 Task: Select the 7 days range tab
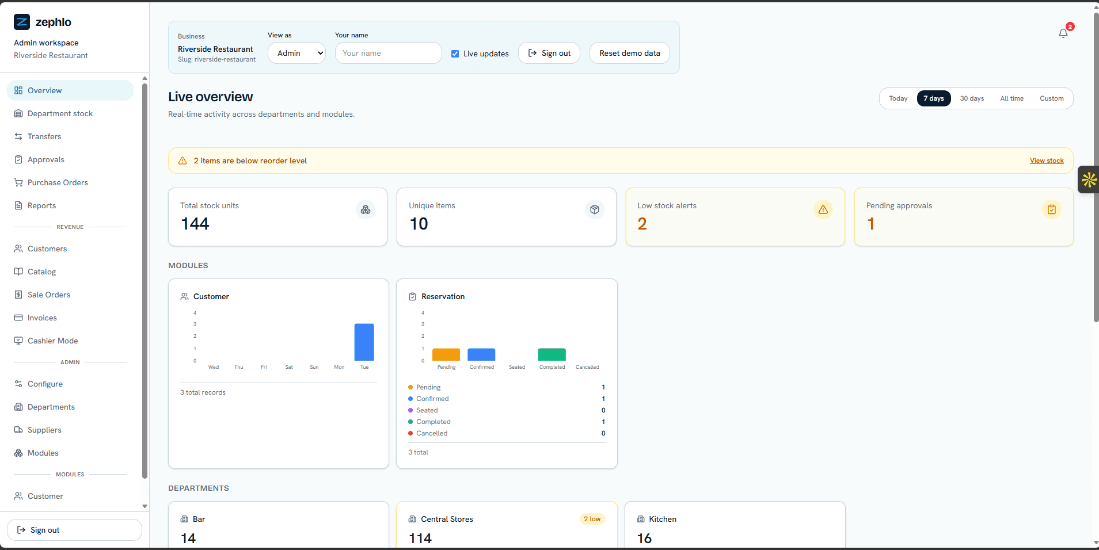click(x=934, y=98)
